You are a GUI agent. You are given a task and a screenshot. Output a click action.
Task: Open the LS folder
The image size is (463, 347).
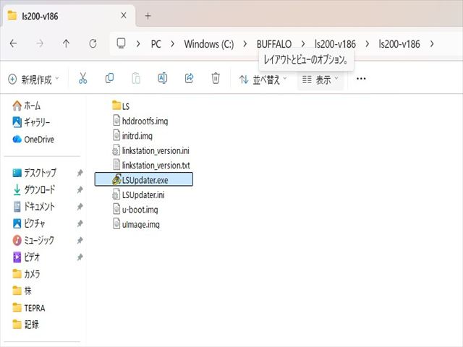click(125, 106)
